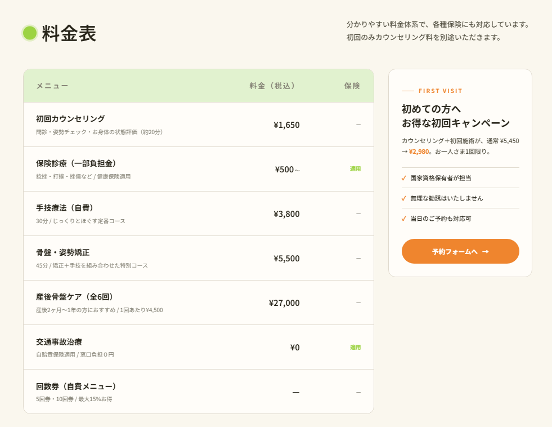Image resolution: width=552 pixels, height=427 pixels.
Task: Click the ¥3,800 price value
Action: 286,214
